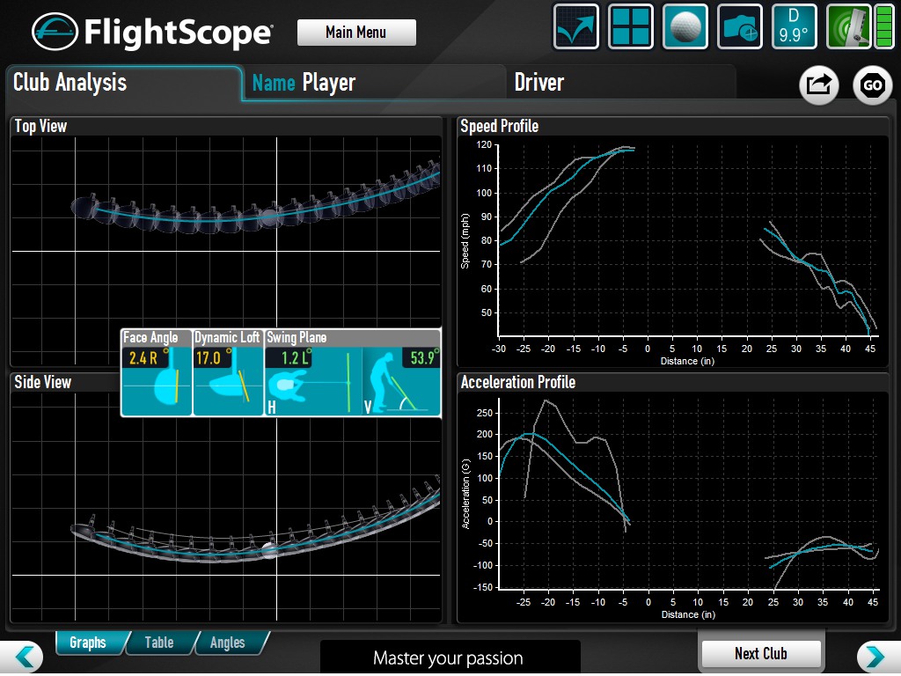Screen dimensions: 901x676
Task: Click the green radar sensor status icon
Action: (848, 27)
